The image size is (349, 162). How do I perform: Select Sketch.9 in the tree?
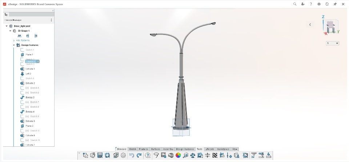[x=35, y=116]
